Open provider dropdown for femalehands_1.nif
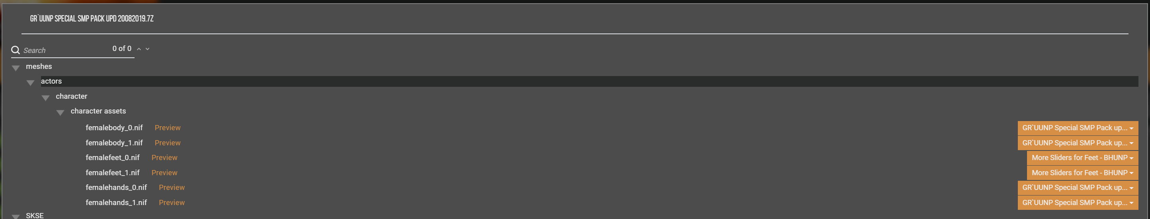The image size is (1150, 219). [x=1078, y=203]
